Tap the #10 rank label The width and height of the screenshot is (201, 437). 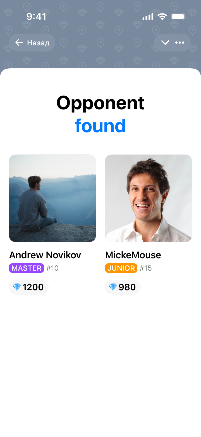52,268
